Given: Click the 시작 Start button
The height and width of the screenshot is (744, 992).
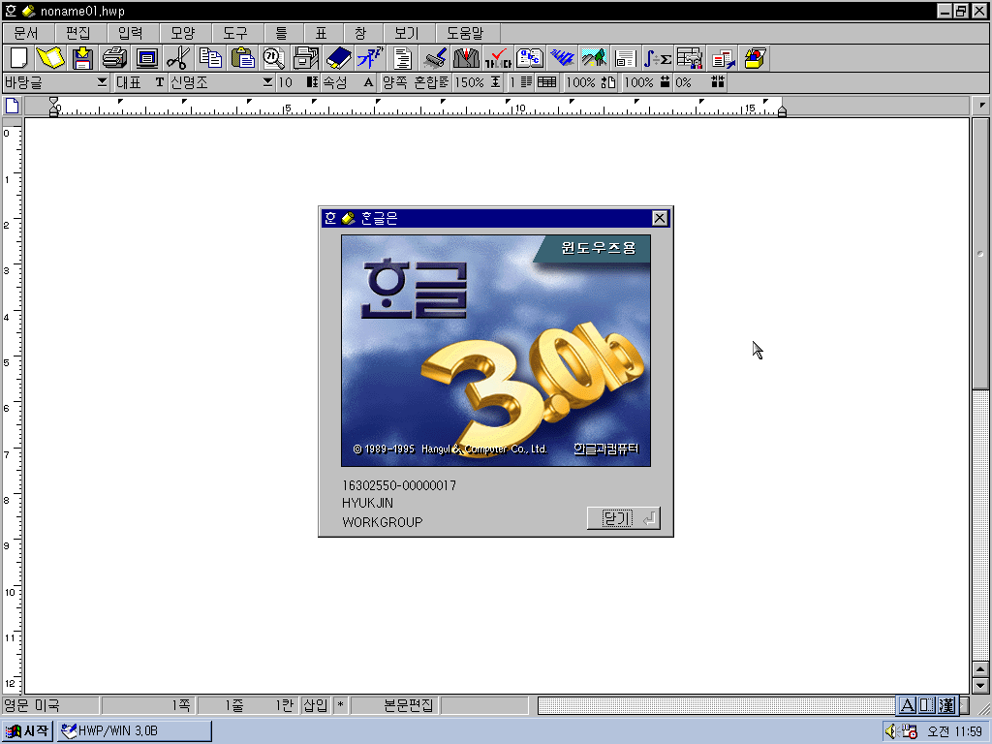Looking at the screenshot, I should click(x=27, y=731).
